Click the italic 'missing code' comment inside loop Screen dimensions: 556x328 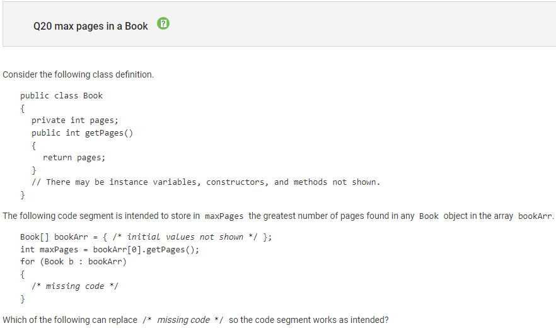[75, 286]
